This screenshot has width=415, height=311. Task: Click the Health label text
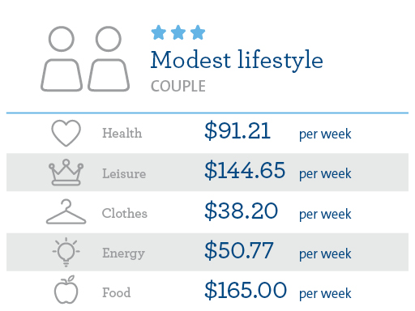(122, 133)
